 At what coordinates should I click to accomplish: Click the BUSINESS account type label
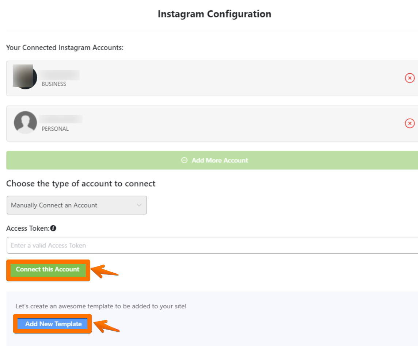54,84
